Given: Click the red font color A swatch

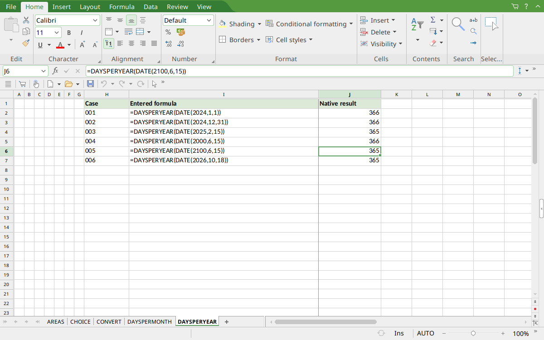Looking at the screenshot, I should pyautogui.click(x=60, y=45).
